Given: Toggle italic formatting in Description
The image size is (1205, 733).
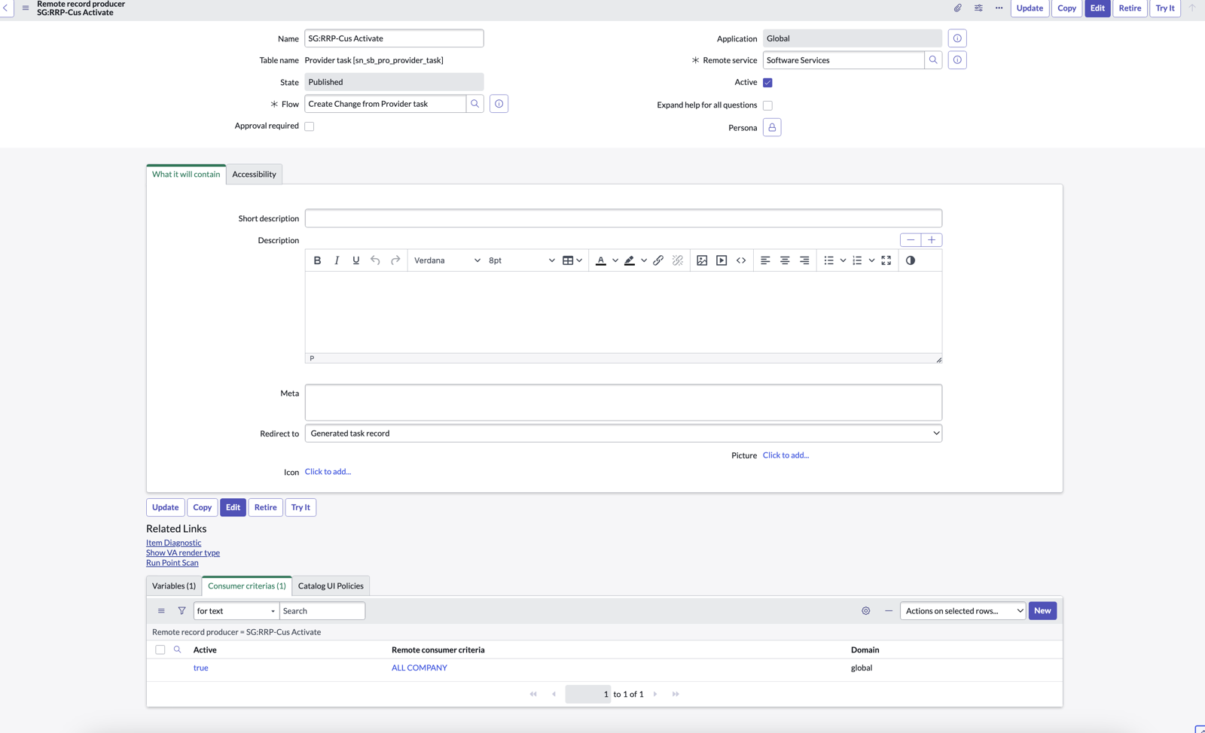Looking at the screenshot, I should point(337,260).
